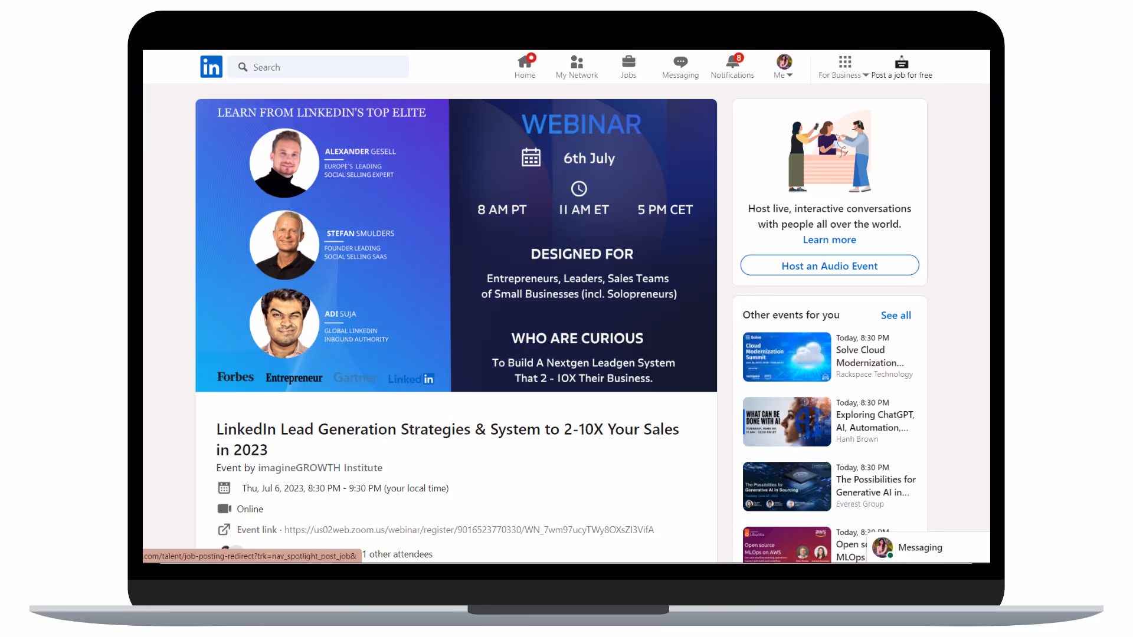Click See all events link
The image size is (1133, 637).
pos(895,316)
